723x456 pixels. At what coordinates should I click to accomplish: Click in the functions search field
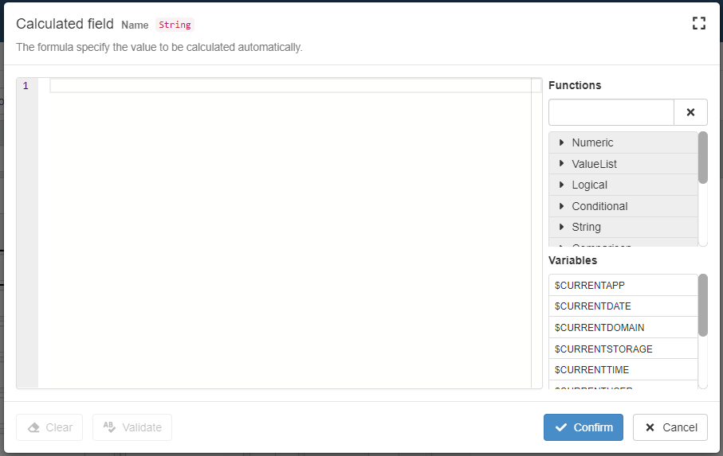611,112
